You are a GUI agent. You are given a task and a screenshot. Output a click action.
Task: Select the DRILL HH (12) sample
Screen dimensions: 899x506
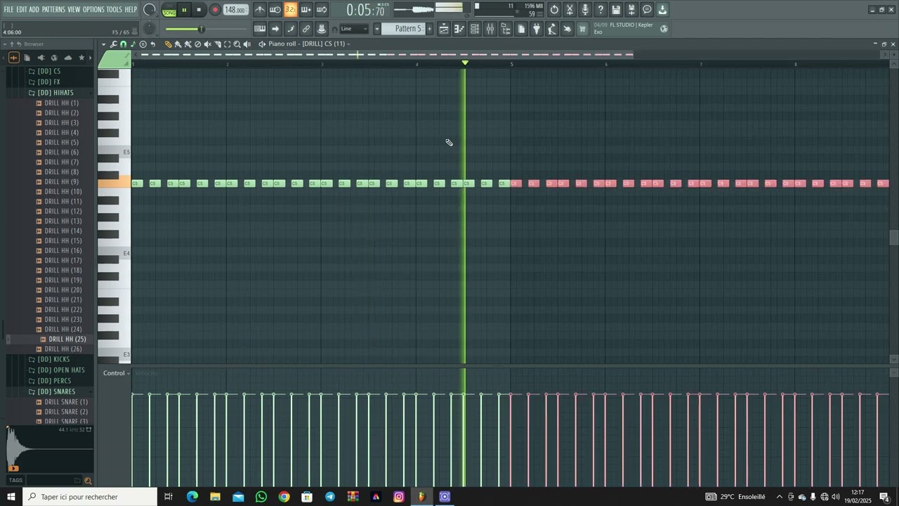[x=63, y=212]
